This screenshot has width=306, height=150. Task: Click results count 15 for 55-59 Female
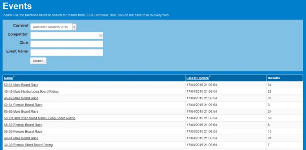point(270,132)
